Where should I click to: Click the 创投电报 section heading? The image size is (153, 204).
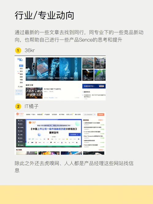point(86,120)
